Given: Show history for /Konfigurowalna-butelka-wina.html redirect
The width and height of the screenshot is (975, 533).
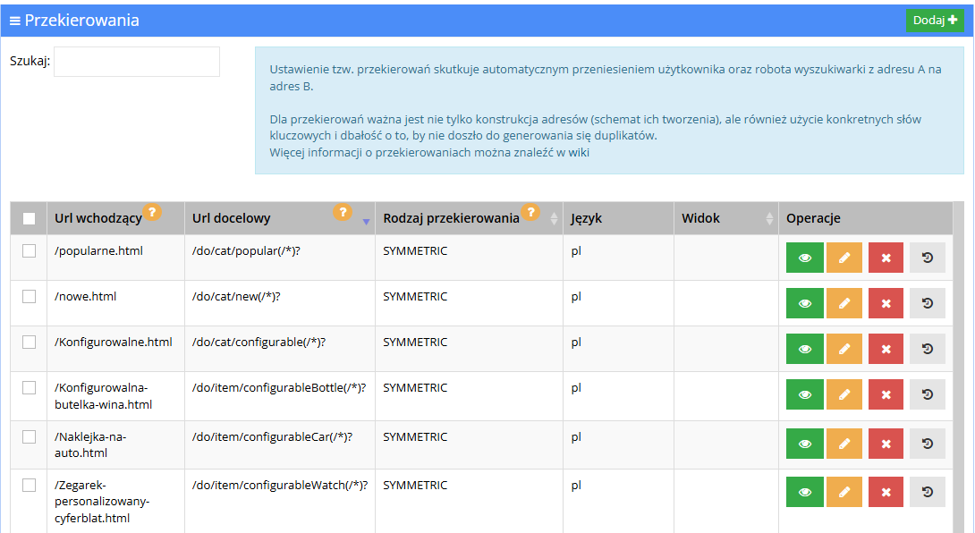Looking at the screenshot, I should click(927, 394).
